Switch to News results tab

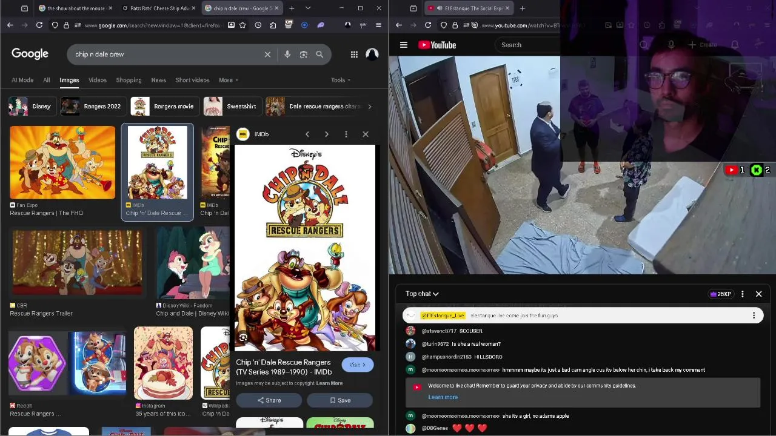(x=158, y=80)
